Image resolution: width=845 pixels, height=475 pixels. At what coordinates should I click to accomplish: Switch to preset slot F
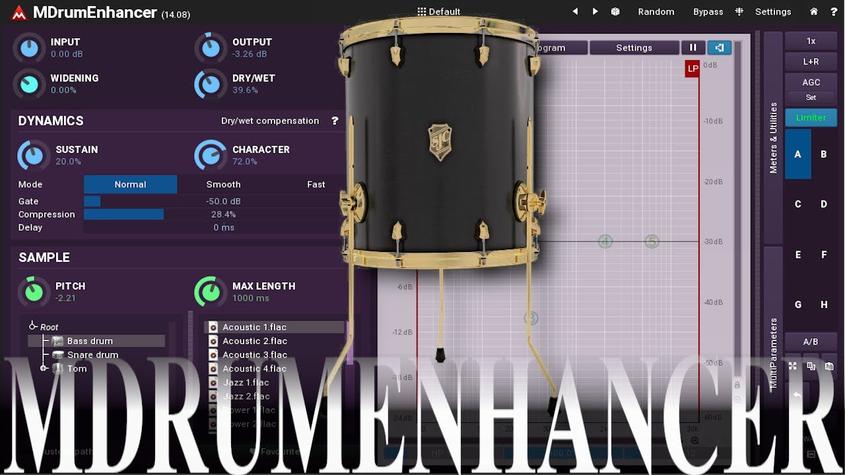click(x=824, y=255)
